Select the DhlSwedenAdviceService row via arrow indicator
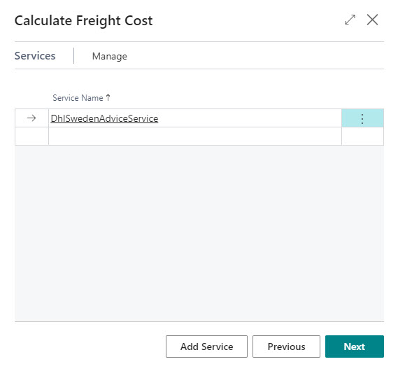Screen dimensions: 398x371 [x=31, y=118]
